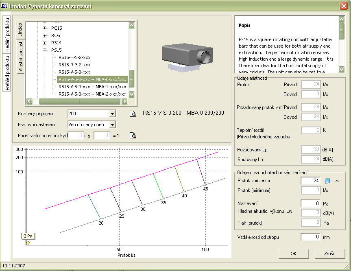The width and height of the screenshot is (351, 271).
Task: Click the Popis description scrollbar thumb
Action: pyautogui.click(x=341, y=31)
